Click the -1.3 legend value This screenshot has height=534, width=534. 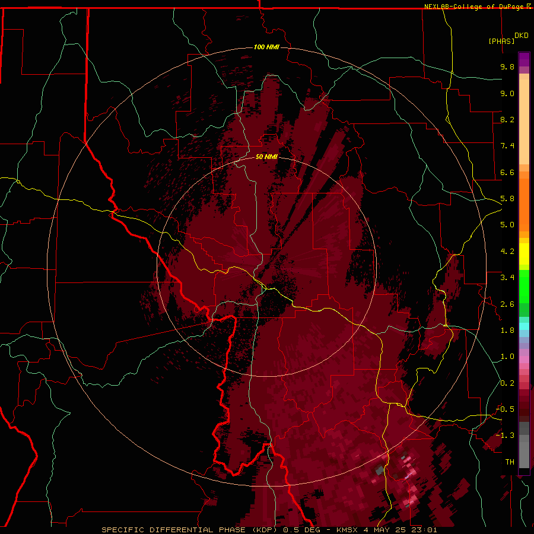coord(506,436)
